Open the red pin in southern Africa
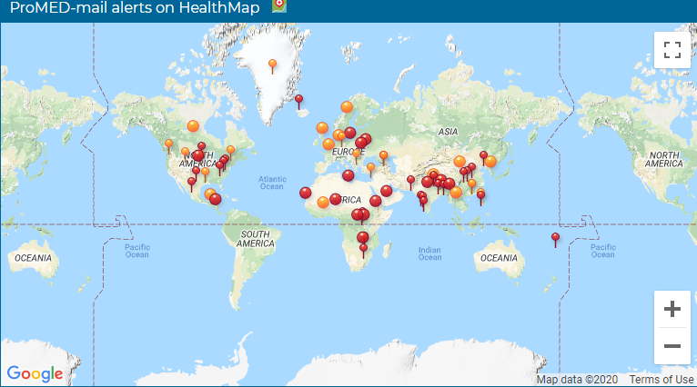Screen dimensions: 697x387 [x=363, y=238]
